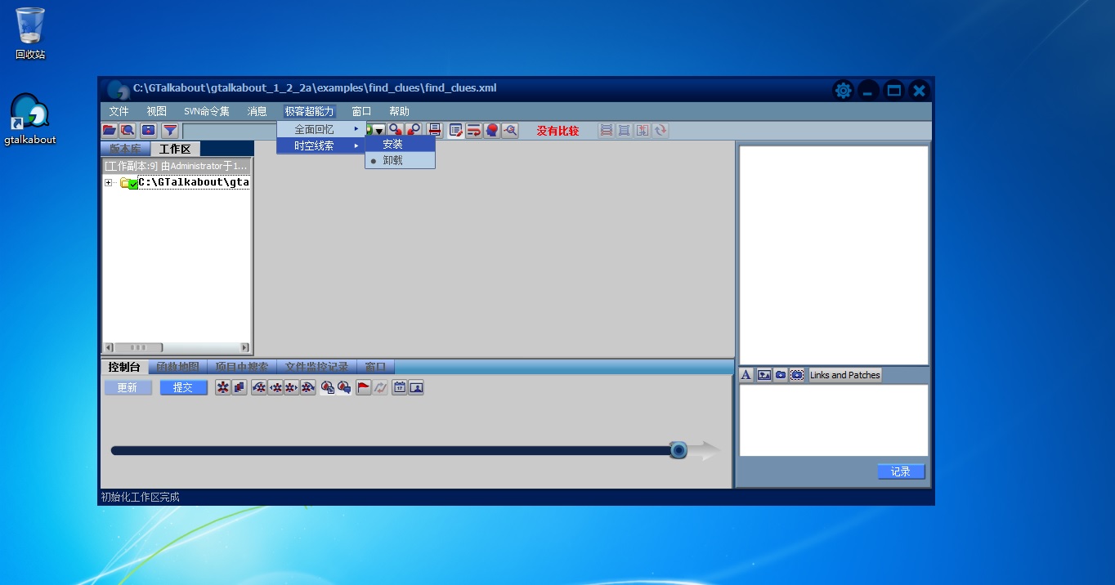Viewport: 1115px width, 585px height.
Task: Click the portrait picture icon in console toolbar
Action: pos(416,387)
